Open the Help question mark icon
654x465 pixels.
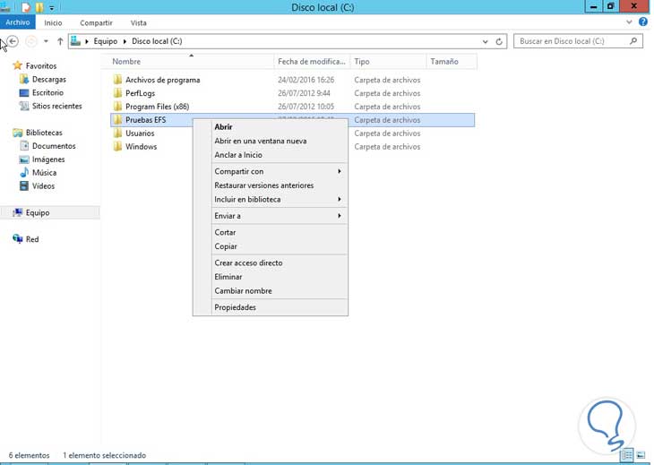pos(643,22)
